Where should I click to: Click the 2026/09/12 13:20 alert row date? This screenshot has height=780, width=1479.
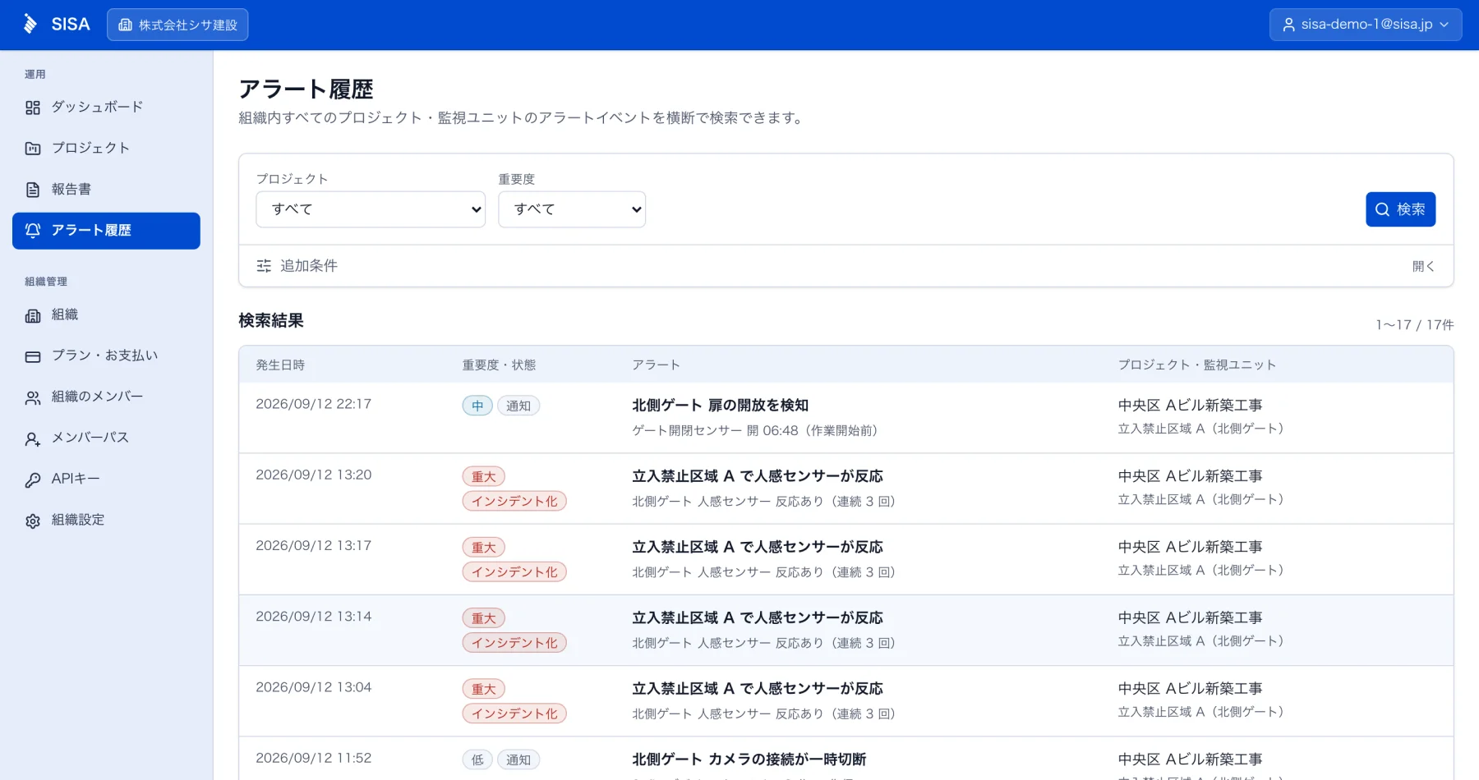coord(313,475)
